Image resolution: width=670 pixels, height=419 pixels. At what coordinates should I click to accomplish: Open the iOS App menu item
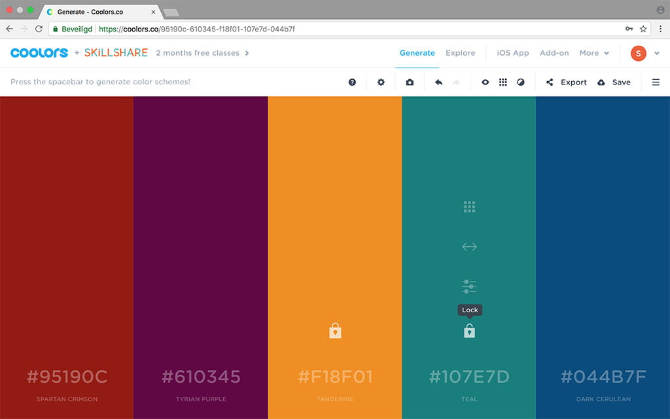click(513, 53)
